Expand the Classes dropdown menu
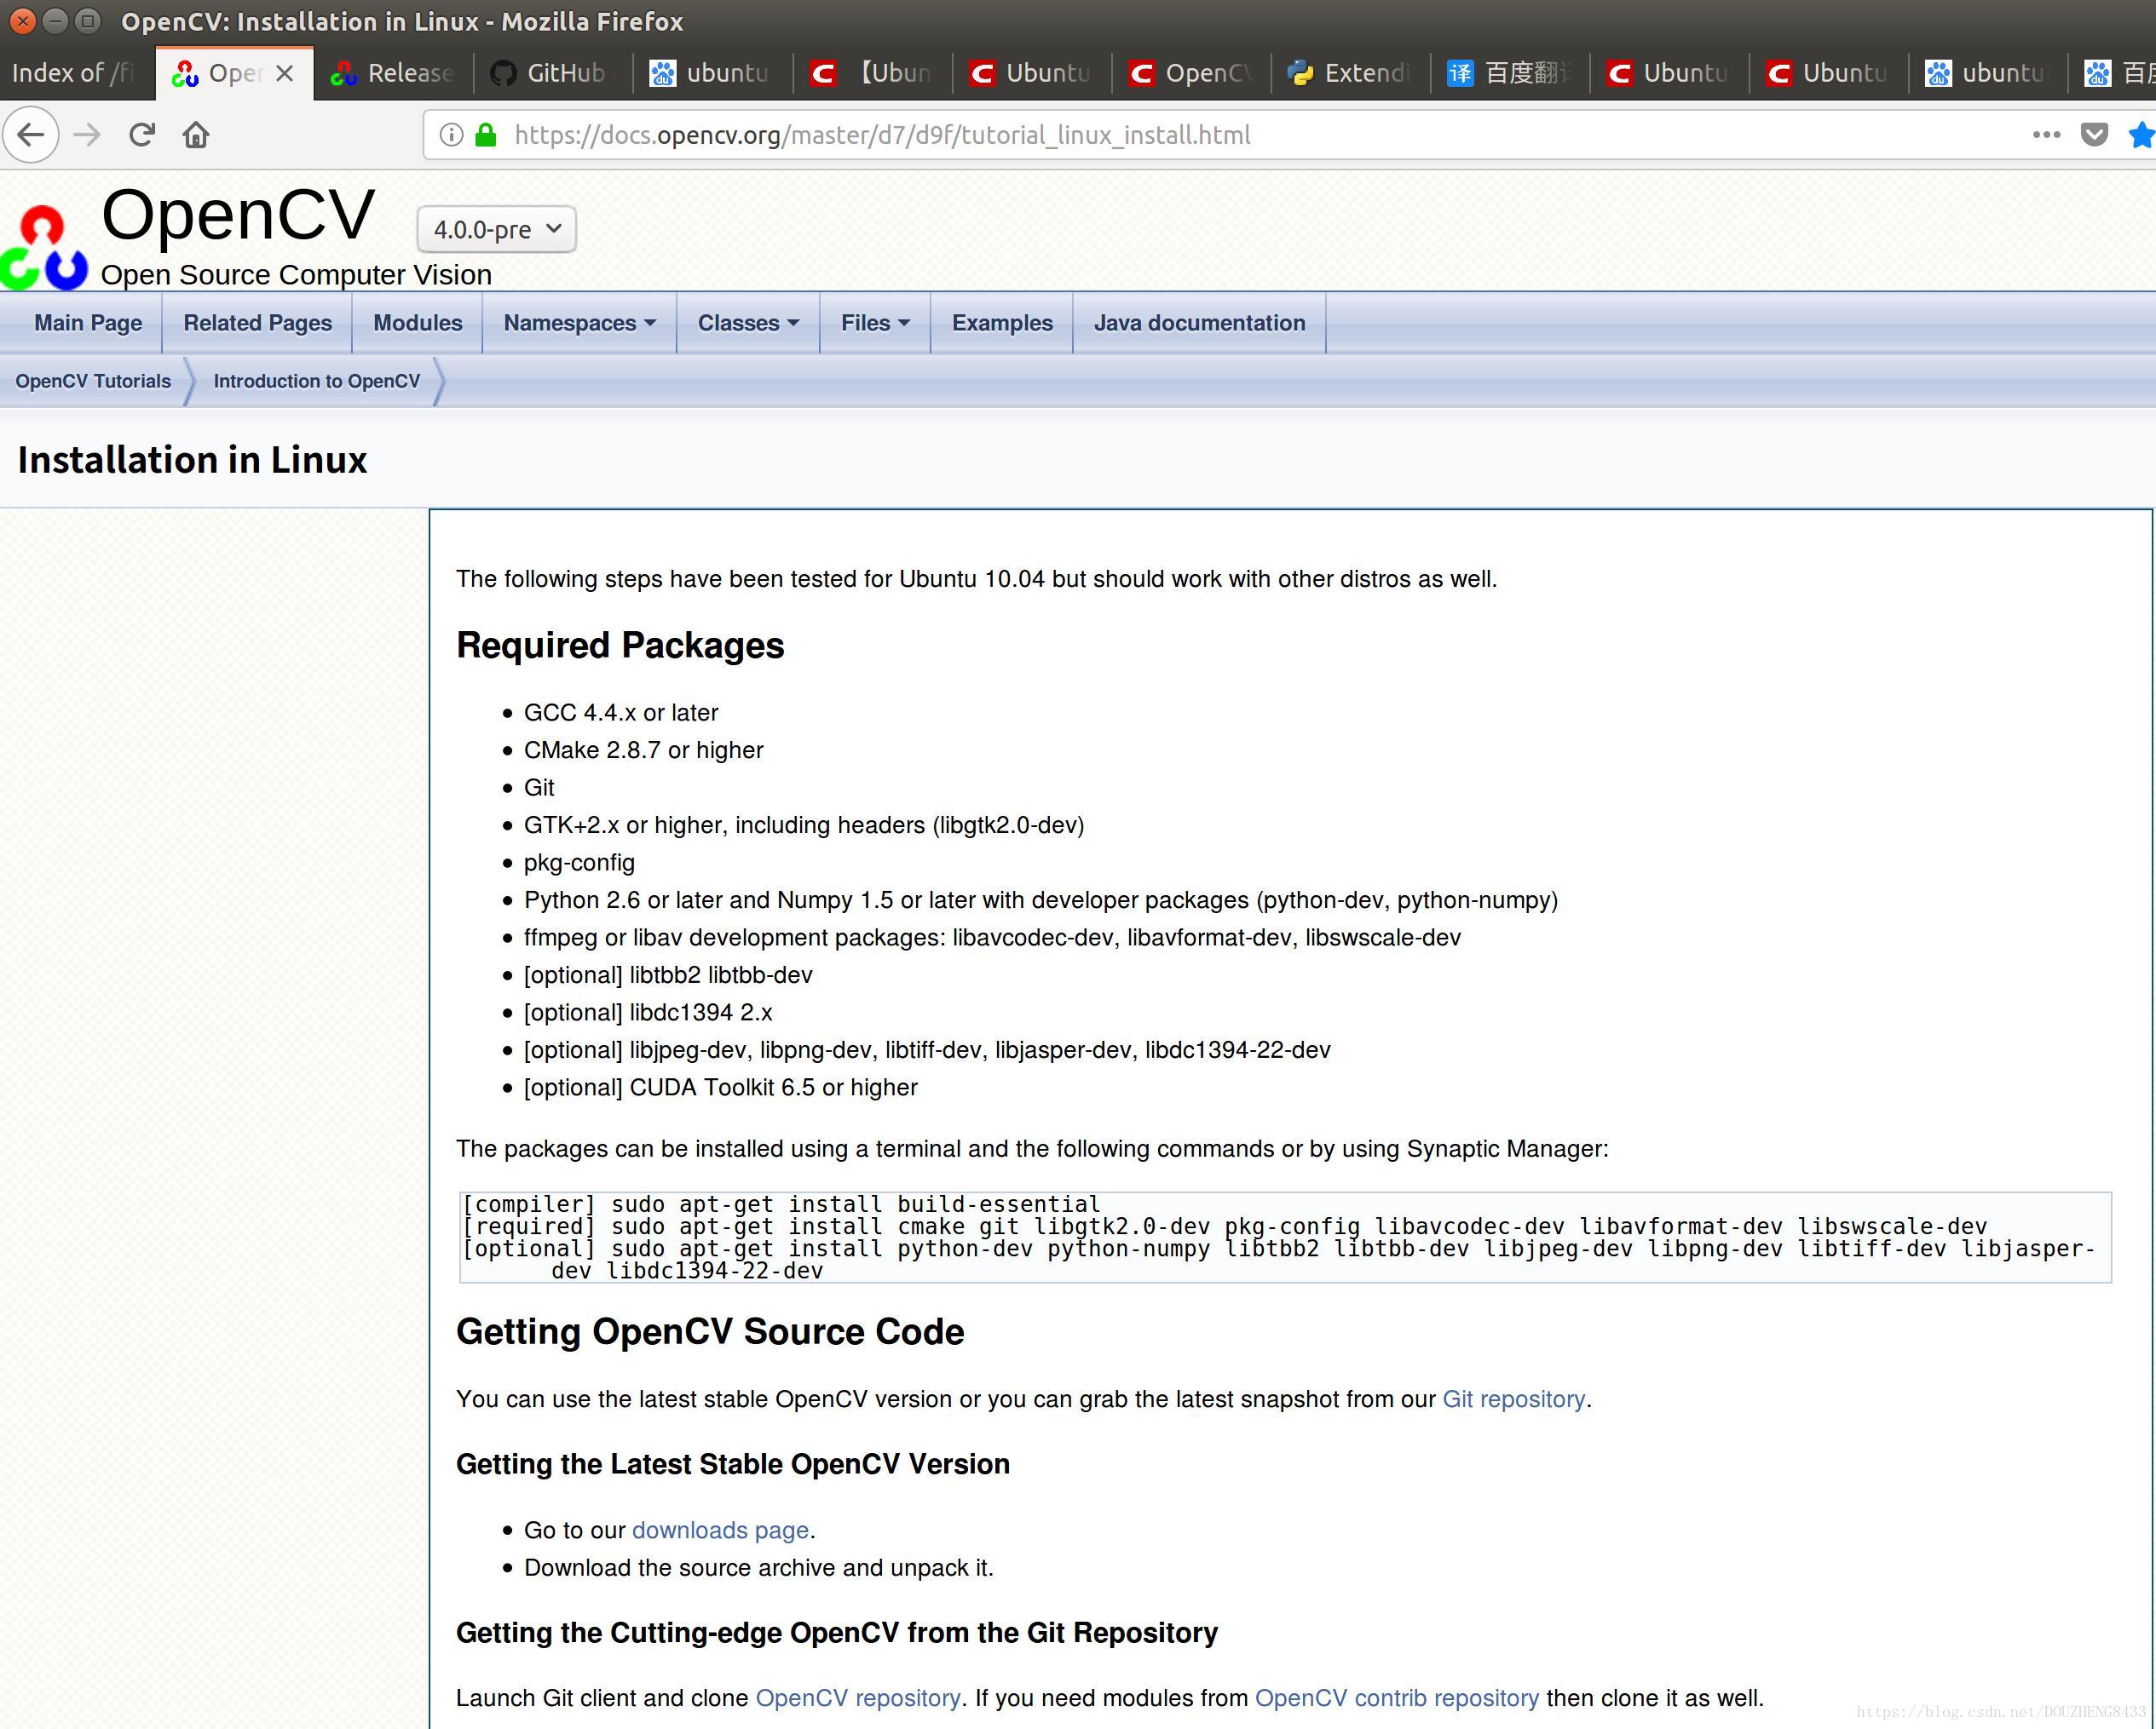Viewport: 2156px width, 1729px height. (747, 323)
